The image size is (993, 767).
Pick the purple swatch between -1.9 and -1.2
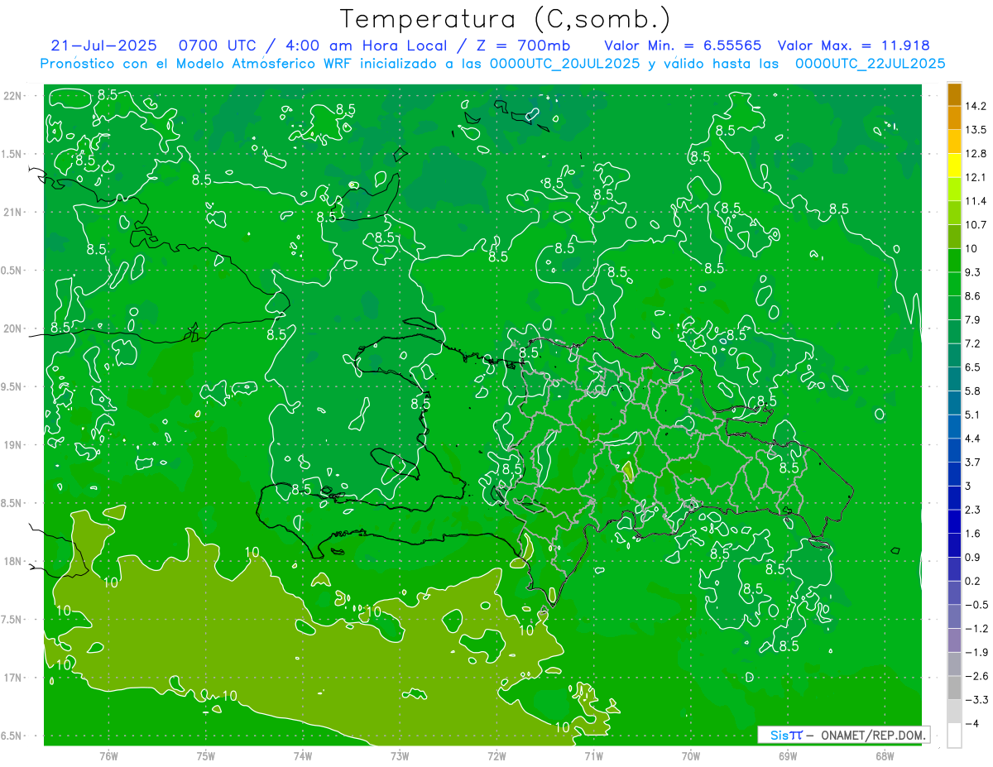point(954,640)
